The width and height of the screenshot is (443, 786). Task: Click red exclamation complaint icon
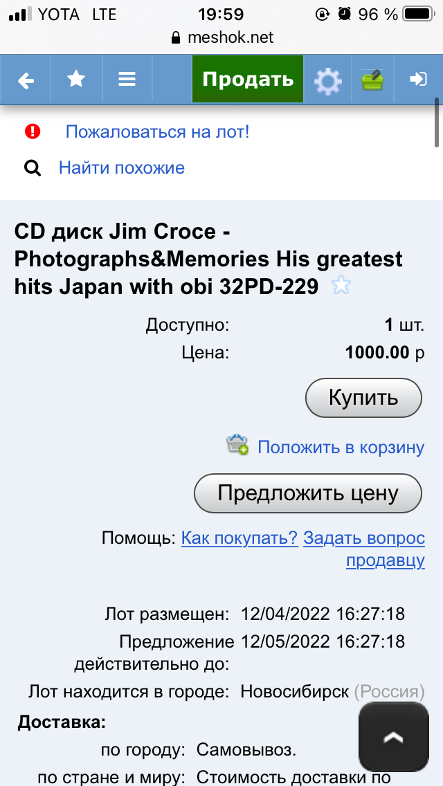tap(33, 132)
